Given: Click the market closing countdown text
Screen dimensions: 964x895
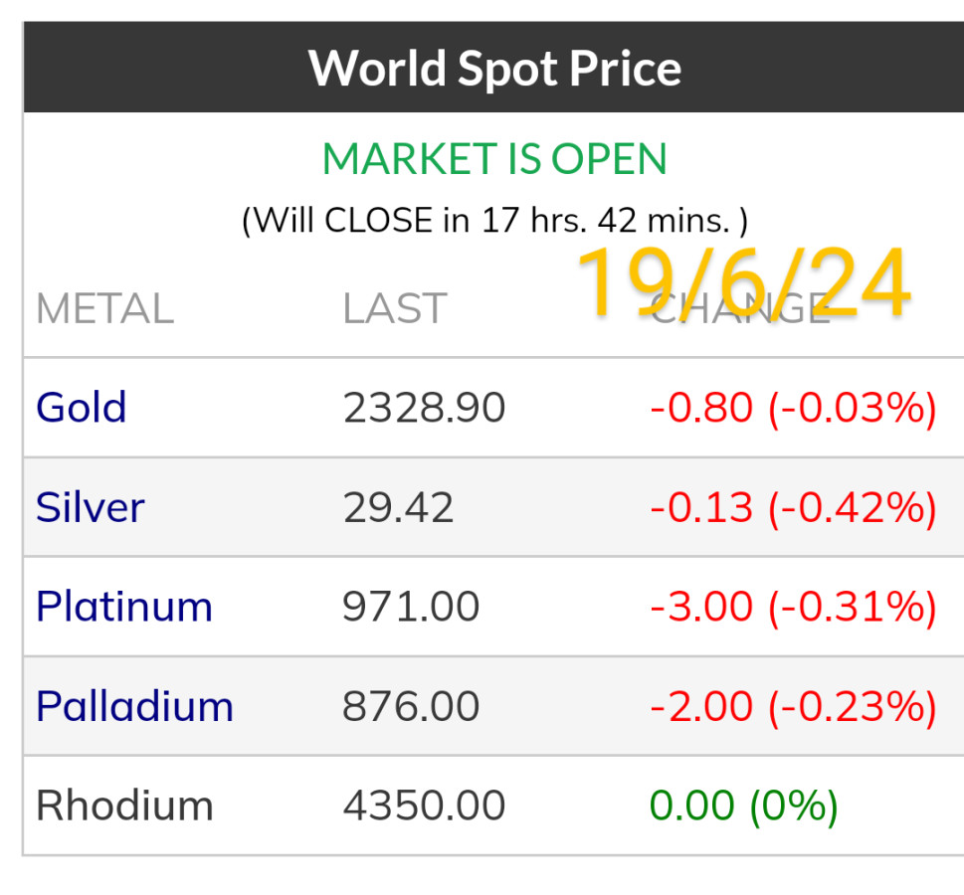Looking at the screenshot, I should click(x=494, y=219).
